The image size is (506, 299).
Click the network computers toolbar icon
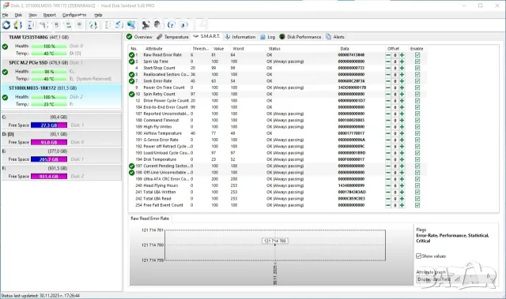pos(131,24)
